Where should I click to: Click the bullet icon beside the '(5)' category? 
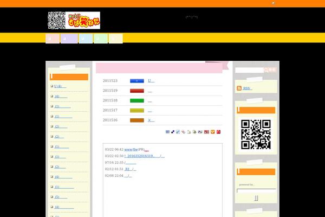(x=52, y=196)
